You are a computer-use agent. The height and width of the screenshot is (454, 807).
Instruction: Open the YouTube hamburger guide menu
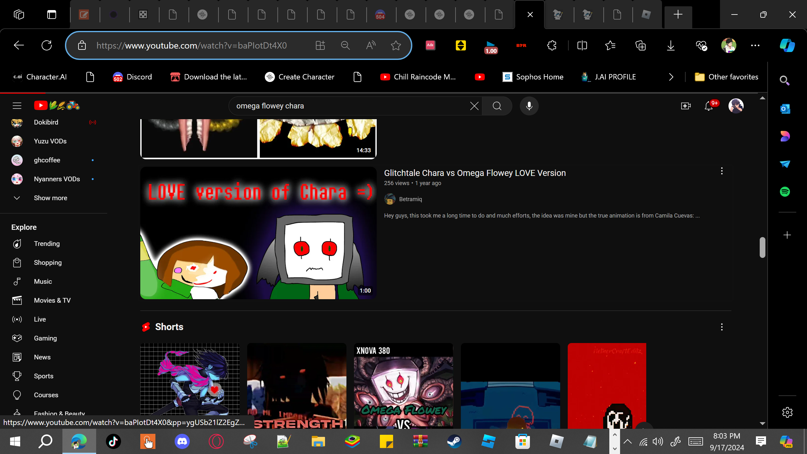click(x=17, y=106)
